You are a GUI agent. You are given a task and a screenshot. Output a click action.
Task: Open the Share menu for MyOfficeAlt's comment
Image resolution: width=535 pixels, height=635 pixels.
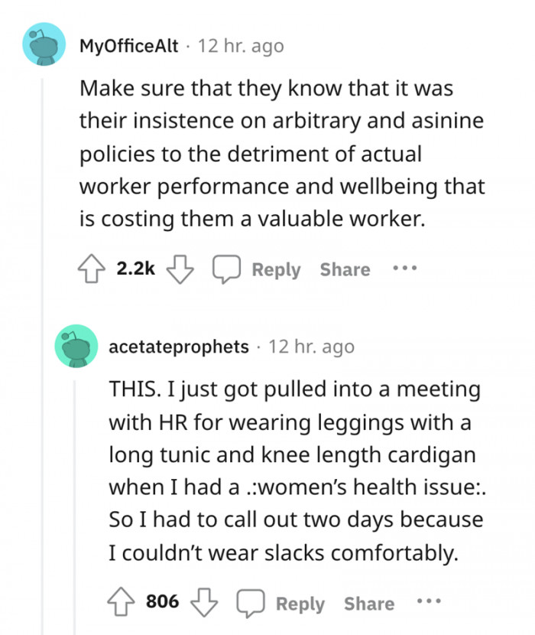pos(344,269)
